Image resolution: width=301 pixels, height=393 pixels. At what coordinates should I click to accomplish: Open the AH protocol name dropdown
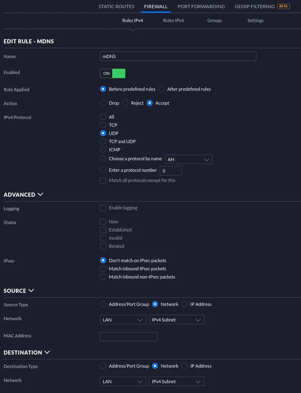[188, 159]
